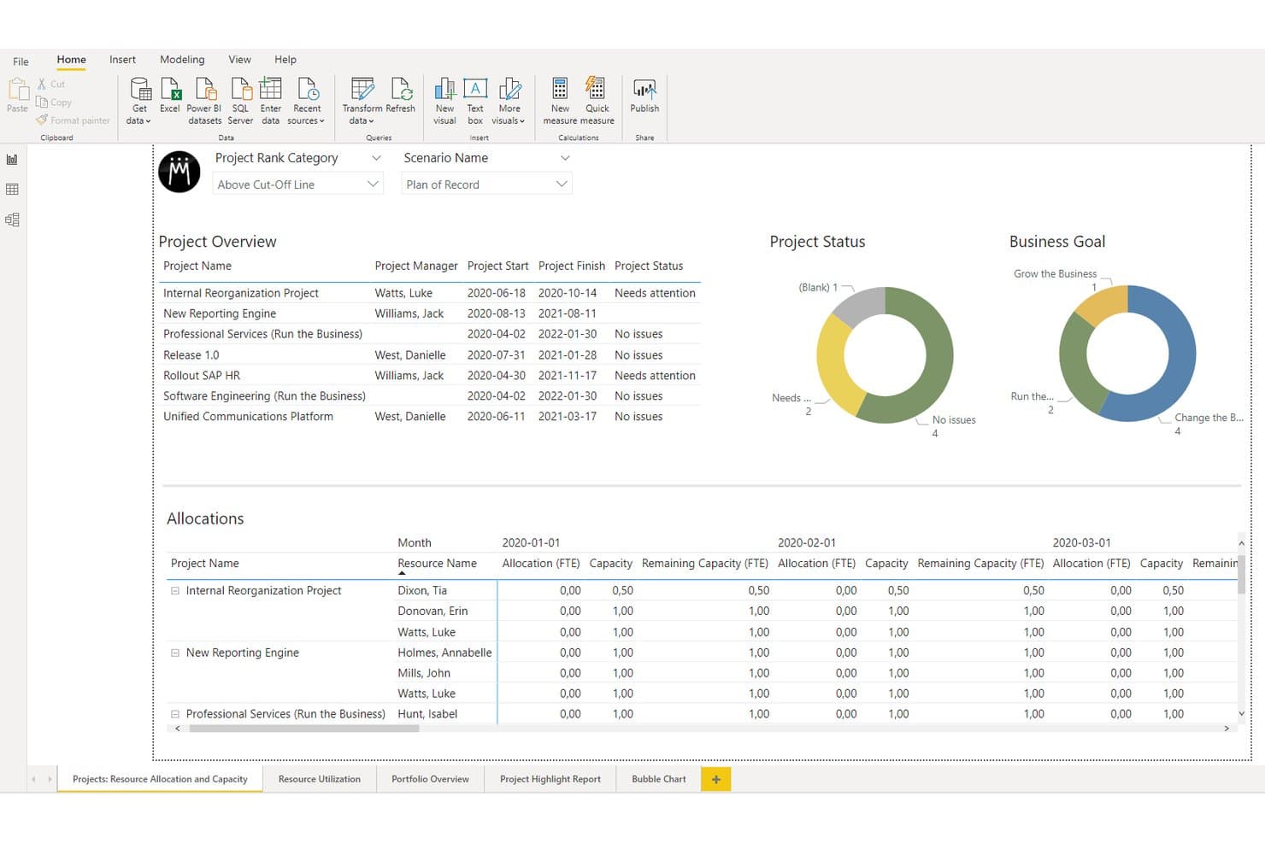Open the Get data menu

[x=139, y=101]
